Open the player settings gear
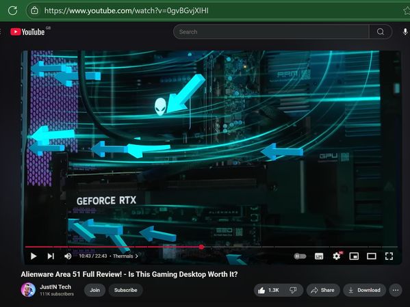This screenshot has width=410, height=307. 337,256
